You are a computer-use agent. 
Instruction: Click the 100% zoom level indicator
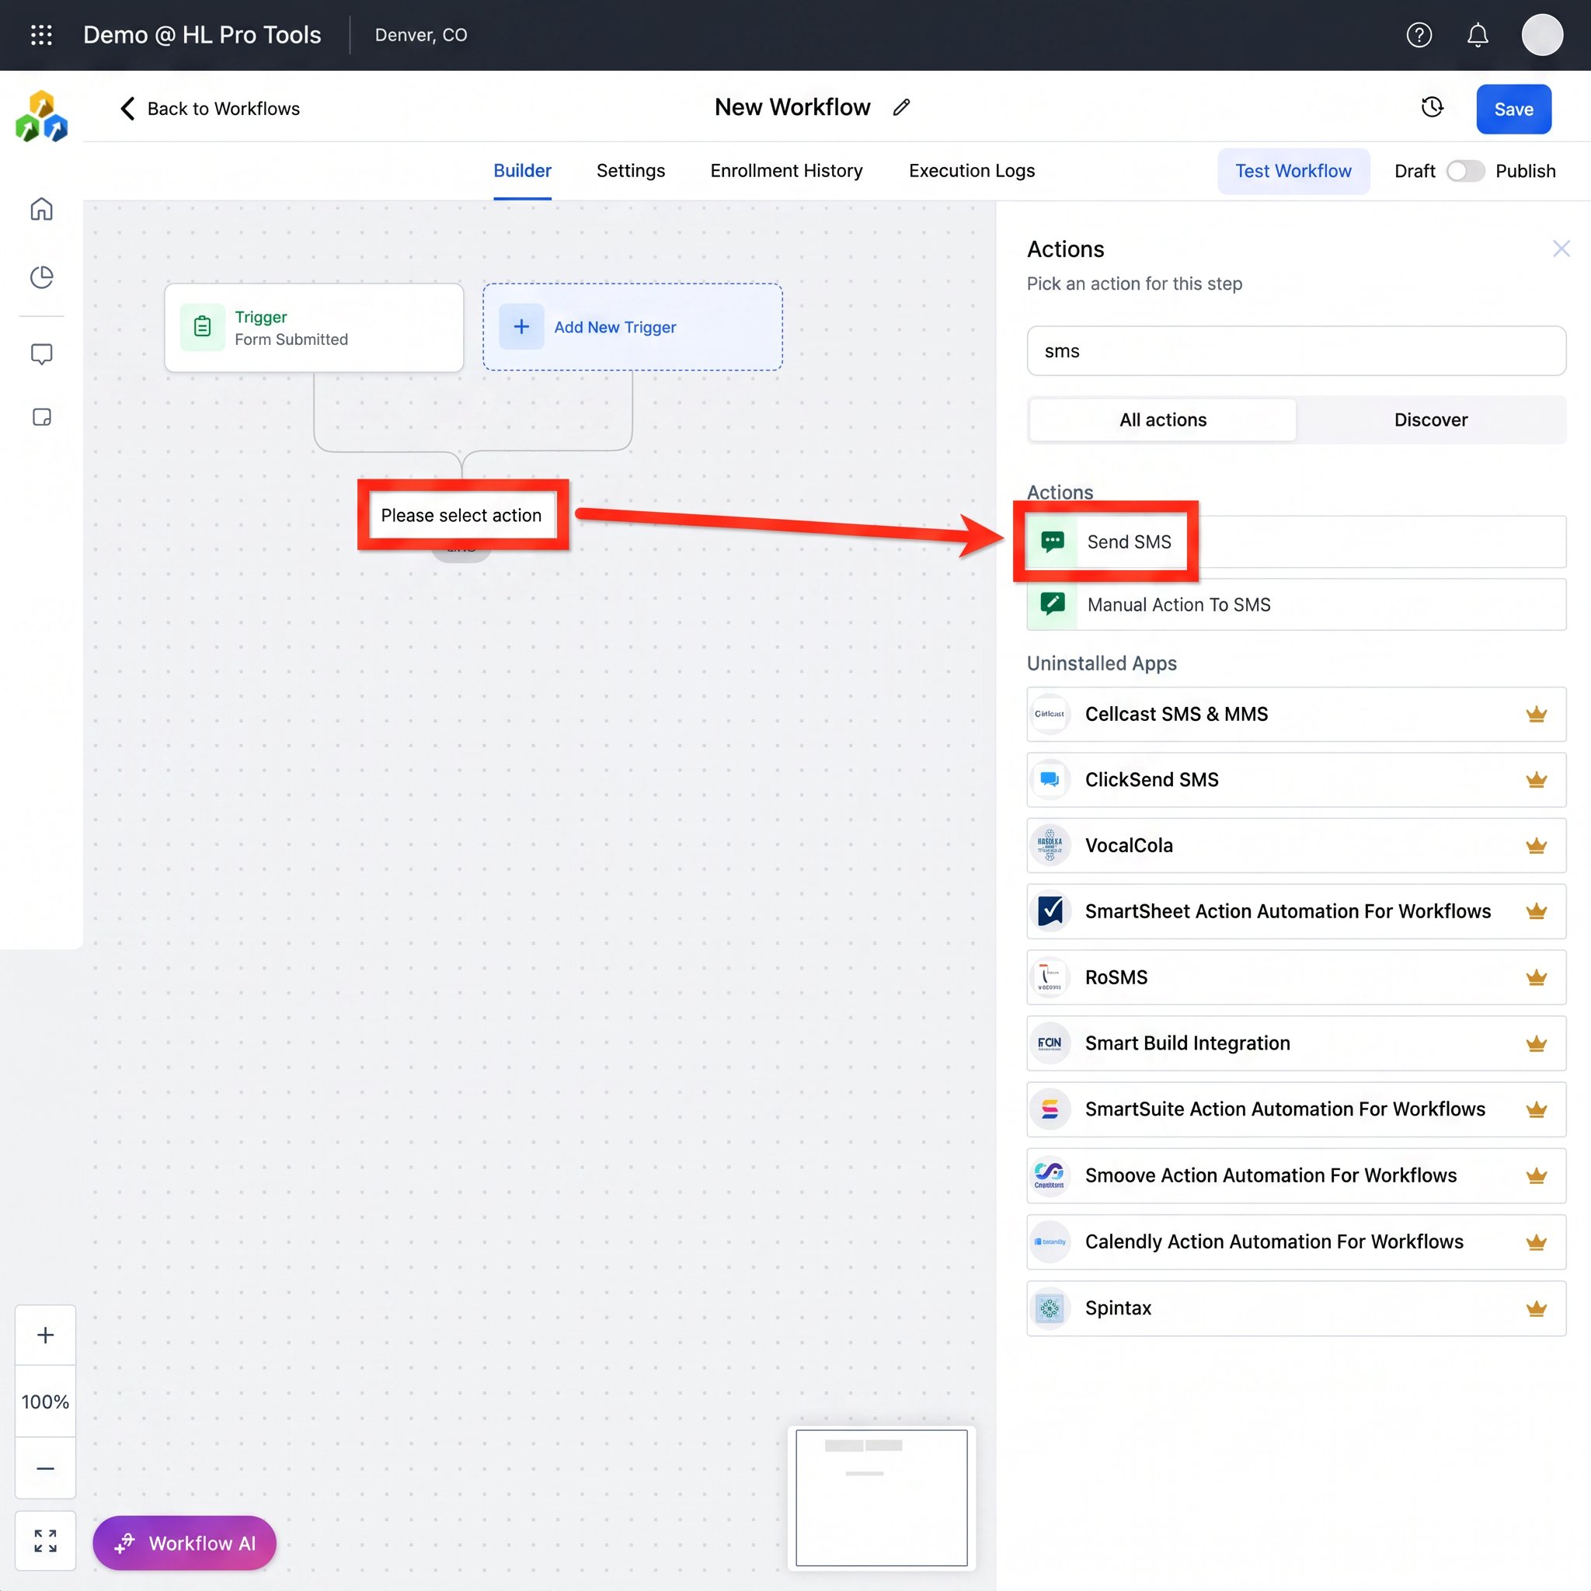[x=45, y=1401]
